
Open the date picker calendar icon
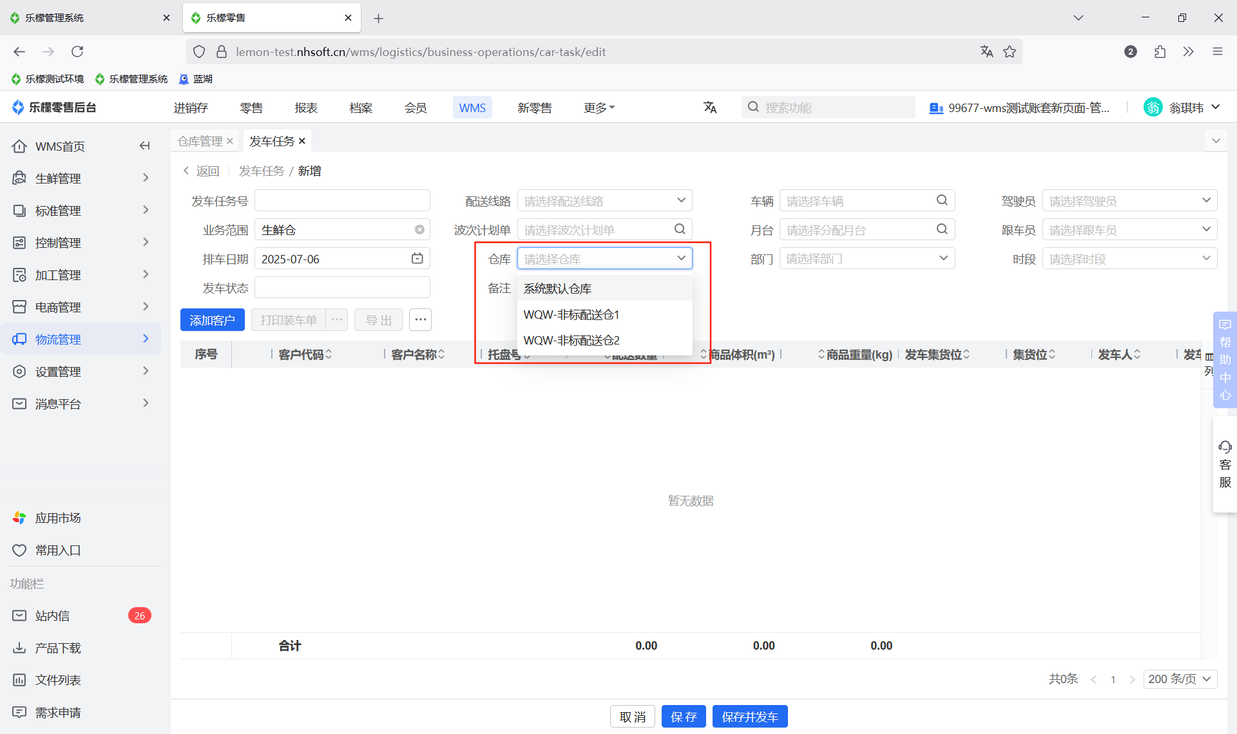click(417, 258)
